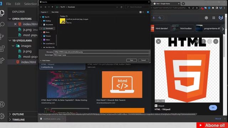The height and width of the screenshot is (128, 228).
Task: Show more related search chips arrow
Action: click(223, 29)
